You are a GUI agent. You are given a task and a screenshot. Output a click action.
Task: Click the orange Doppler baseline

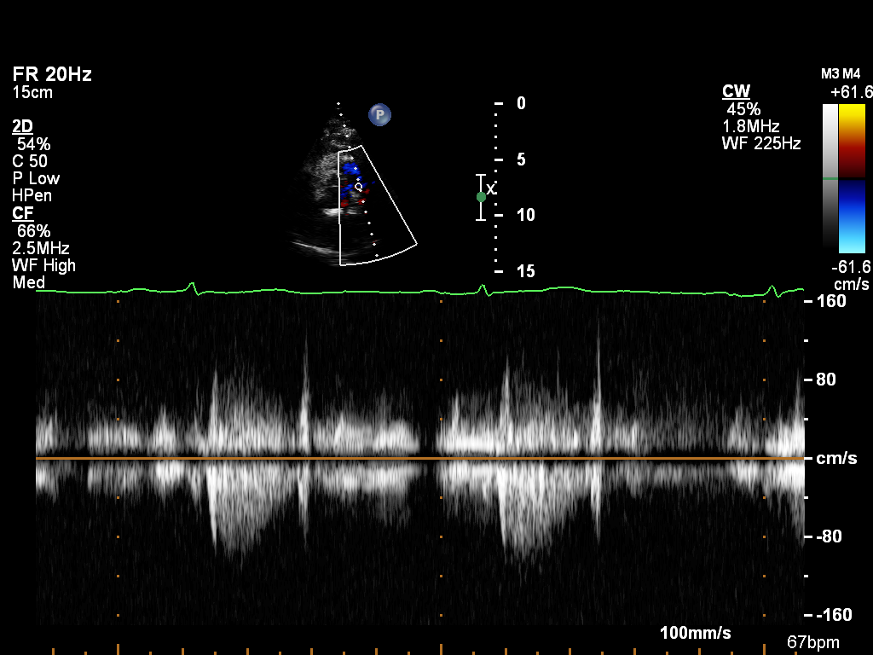click(x=418, y=459)
